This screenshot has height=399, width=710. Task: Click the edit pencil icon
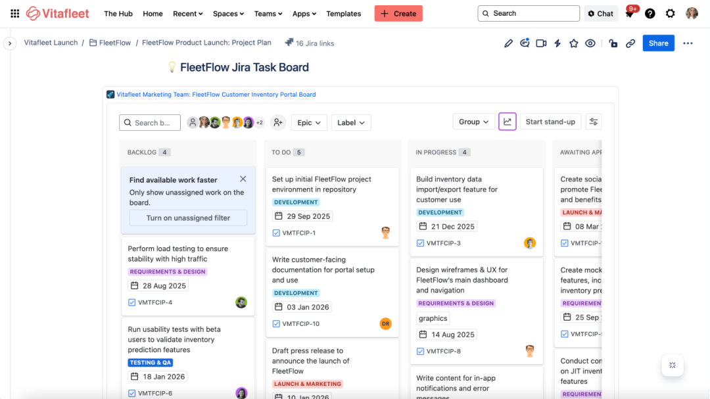[x=508, y=43]
